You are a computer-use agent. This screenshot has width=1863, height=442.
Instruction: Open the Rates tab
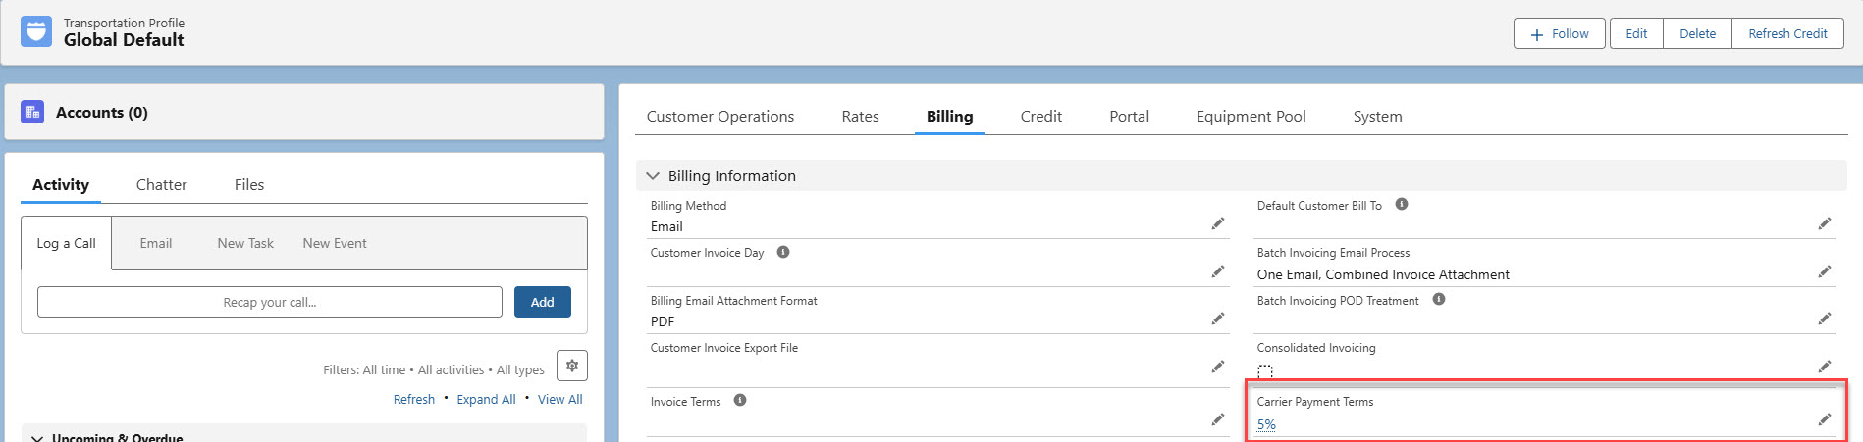point(860,116)
